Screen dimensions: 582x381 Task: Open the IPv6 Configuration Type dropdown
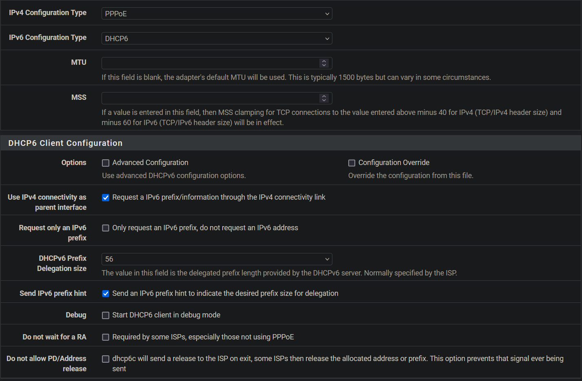(217, 38)
